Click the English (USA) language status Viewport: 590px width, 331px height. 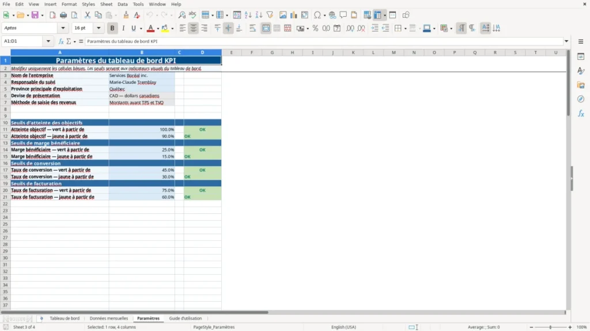[x=343, y=327]
